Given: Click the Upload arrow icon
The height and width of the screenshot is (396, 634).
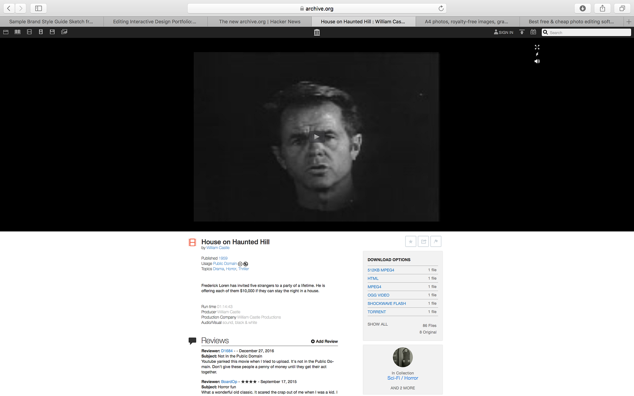Looking at the screenshot, I should pos(522,32).
